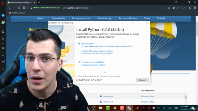
Task: Open the second Release Notes link
Action: [148, 102]
